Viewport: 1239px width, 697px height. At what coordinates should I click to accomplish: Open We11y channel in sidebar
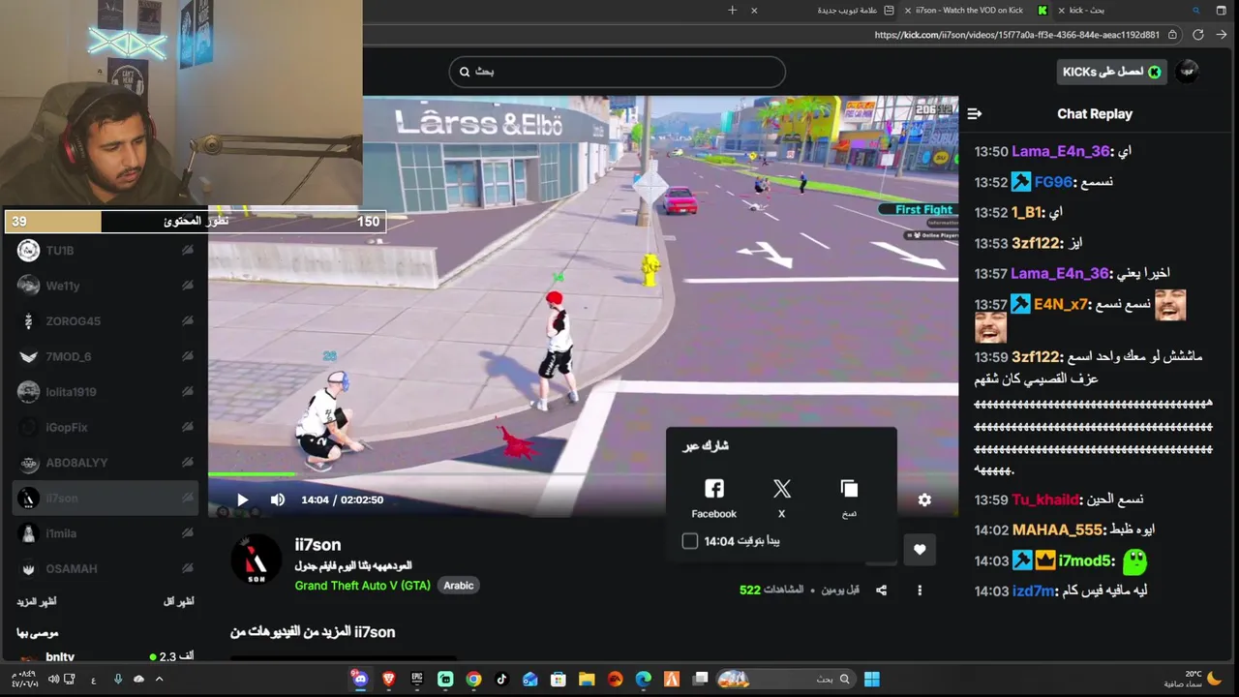(x=107, y=286)
